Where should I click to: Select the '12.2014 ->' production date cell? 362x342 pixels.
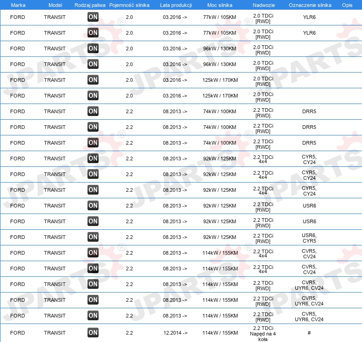(175, 333)
